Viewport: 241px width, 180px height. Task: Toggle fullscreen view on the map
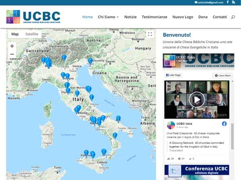tap(150, 34)
